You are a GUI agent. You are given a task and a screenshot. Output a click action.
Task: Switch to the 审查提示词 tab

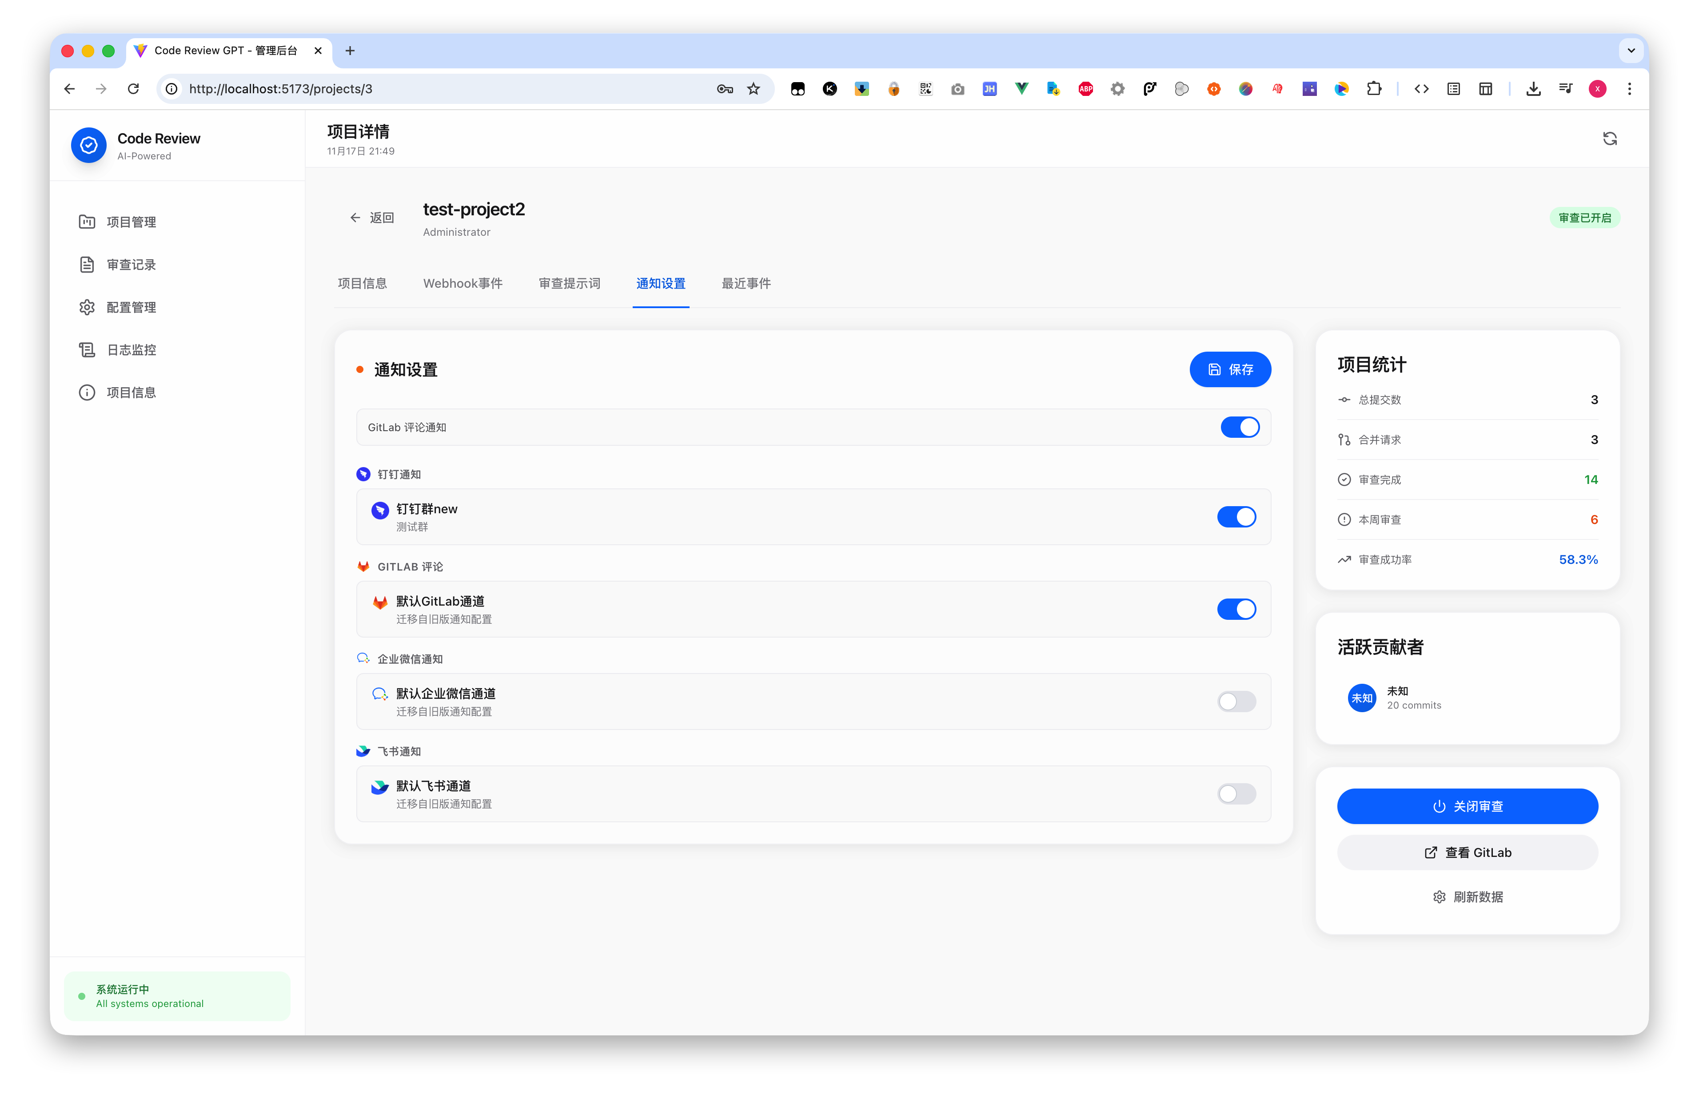coord(569,284)
